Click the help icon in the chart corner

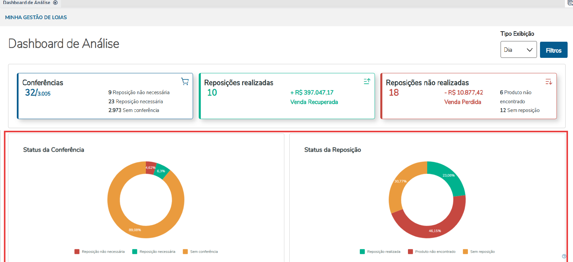(x=564, y=256)
